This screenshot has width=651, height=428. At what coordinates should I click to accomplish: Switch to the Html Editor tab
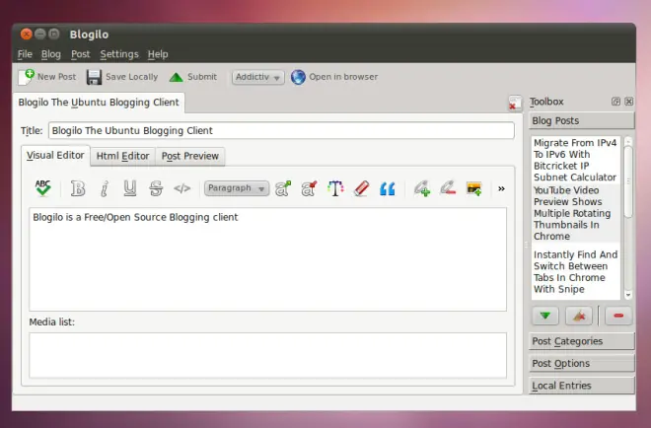122,156
